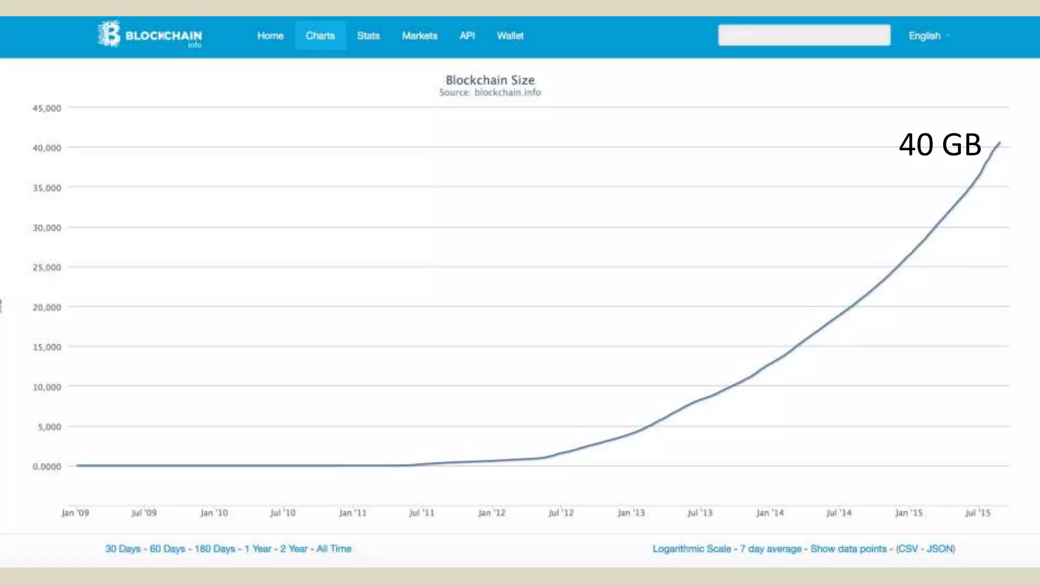The image size is (1040, 585).
Task: Go to the Markets section
Action: click(x=419, y=36)
